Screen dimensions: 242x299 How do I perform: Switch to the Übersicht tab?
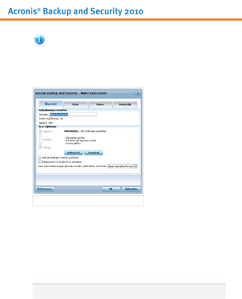[x=51, y=104]
